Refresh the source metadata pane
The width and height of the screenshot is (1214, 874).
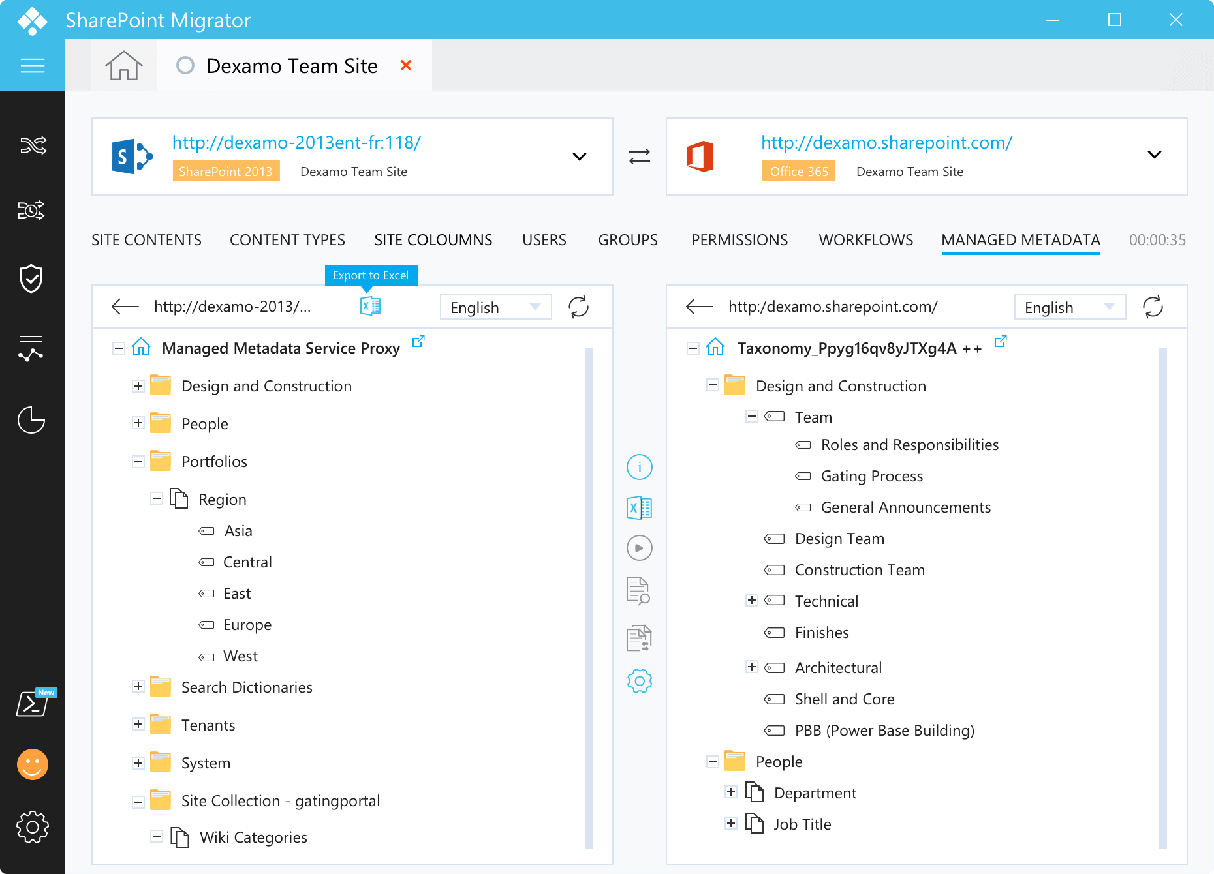tap(579, 307)
